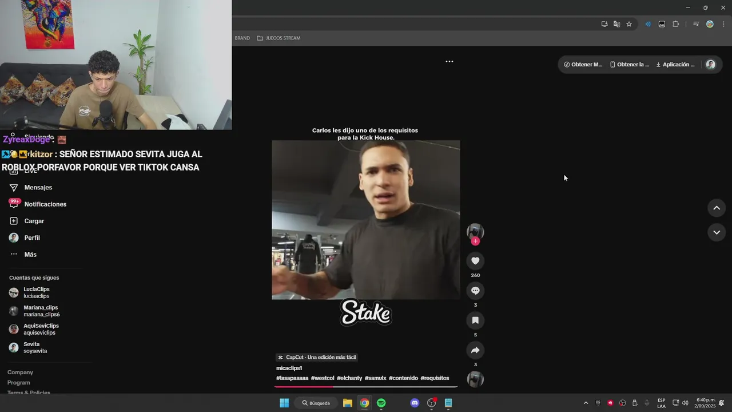Screen dimensions: 732x412
Task: Open TikTok profile avatar at top right
Action: (711, 65)
